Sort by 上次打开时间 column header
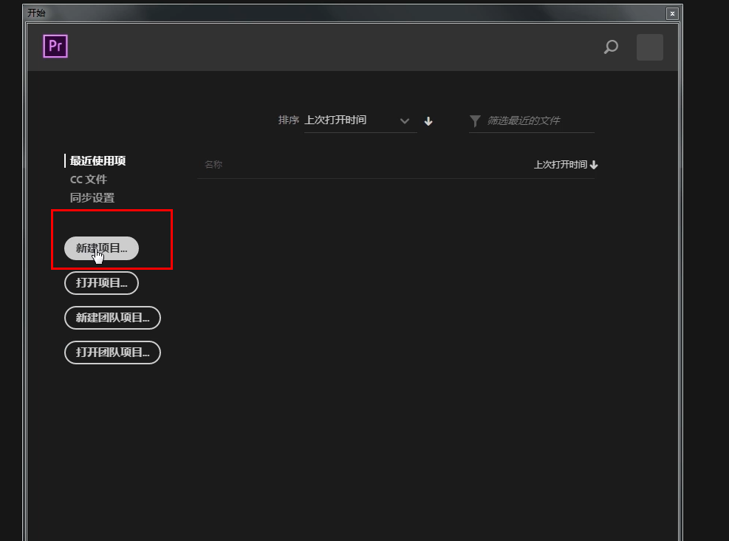Viewport: 729px width, 541px height. click(565, 165)
